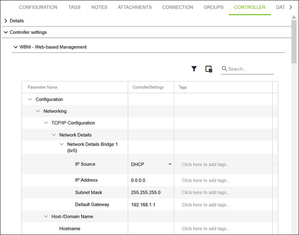Add tags for IP Source row
This screenshot has height=235, width=299.
[206, 164]
